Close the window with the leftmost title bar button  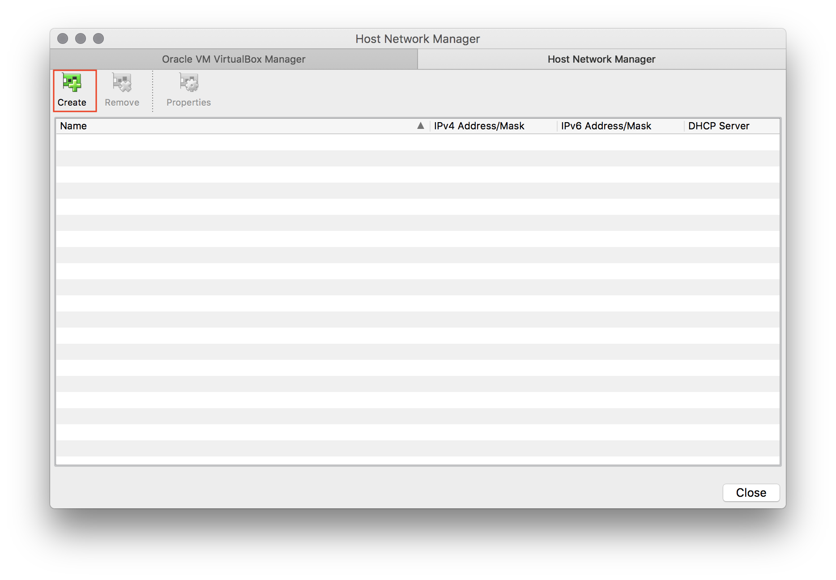click(x=63, y=38)
